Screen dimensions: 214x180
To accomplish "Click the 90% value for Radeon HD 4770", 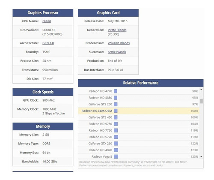I will [195, 91].
